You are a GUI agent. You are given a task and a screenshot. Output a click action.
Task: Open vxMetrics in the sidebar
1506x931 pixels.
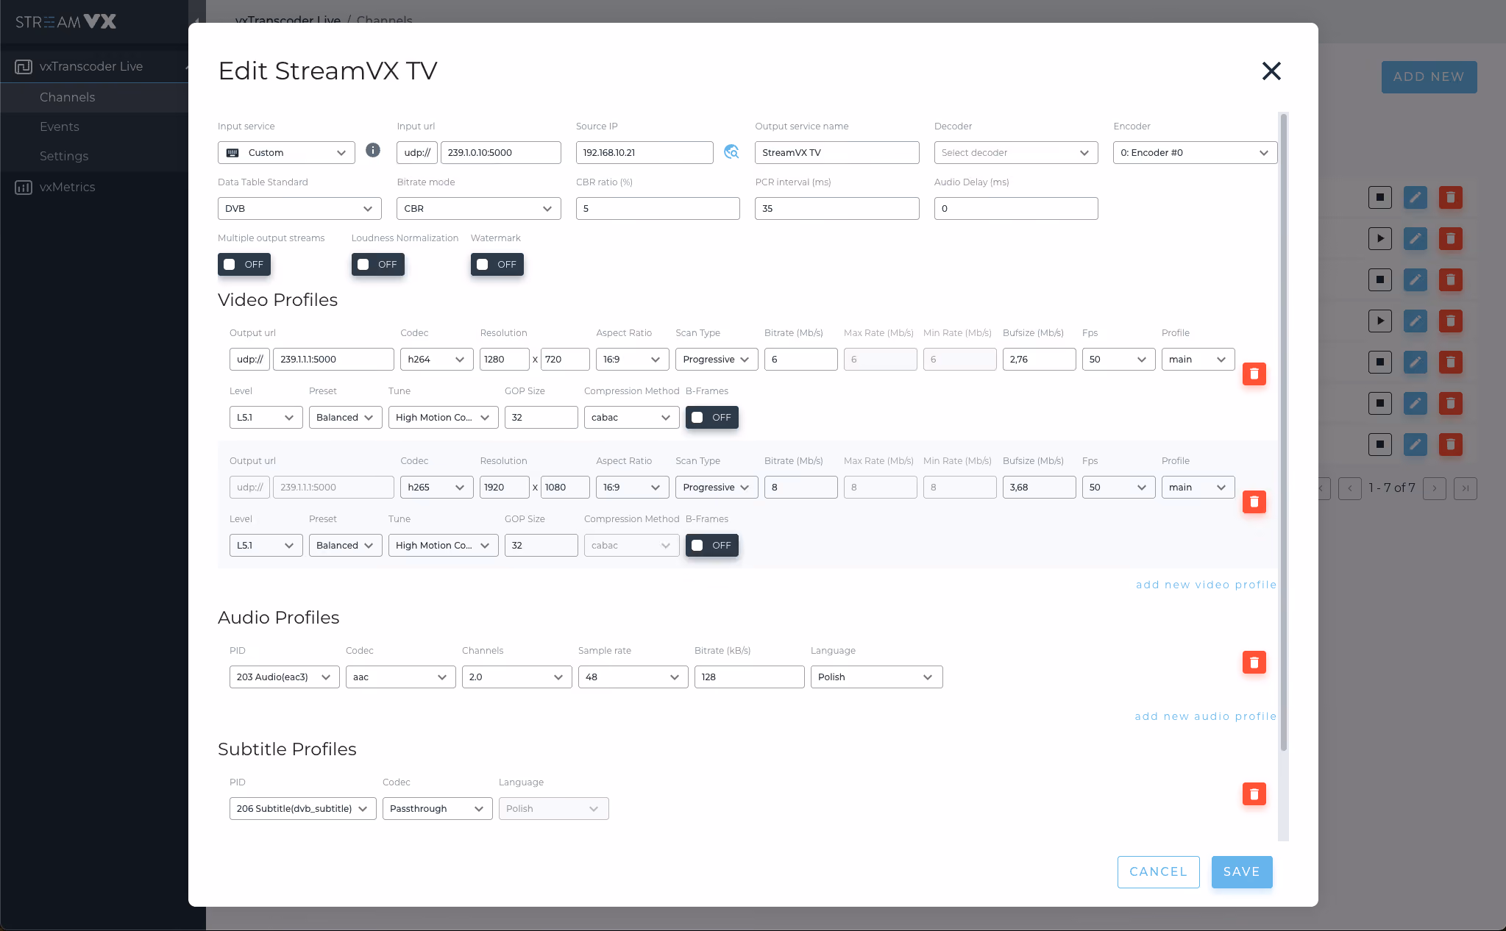[68, 187]
